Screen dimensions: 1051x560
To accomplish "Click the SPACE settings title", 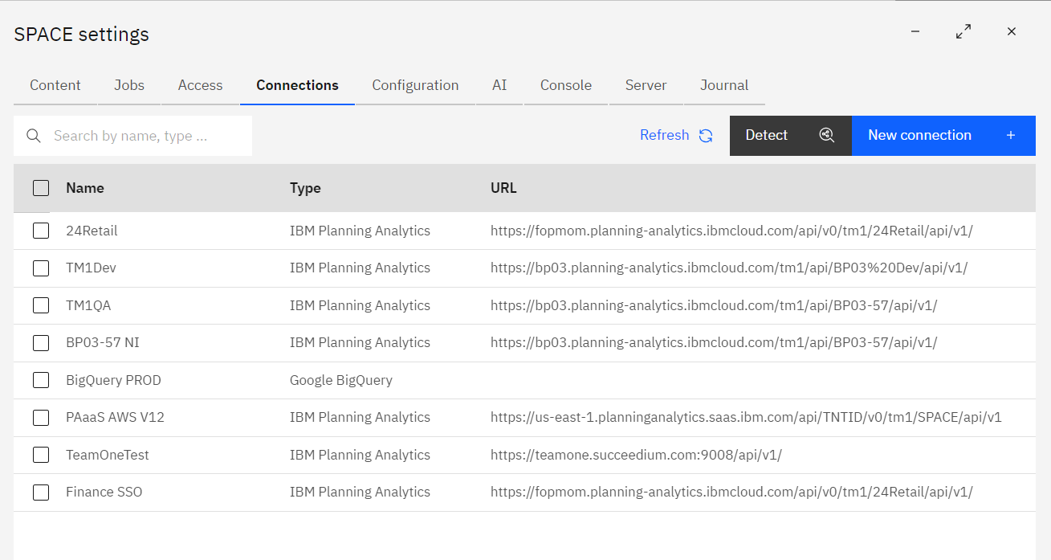I will tap(81, 35).
